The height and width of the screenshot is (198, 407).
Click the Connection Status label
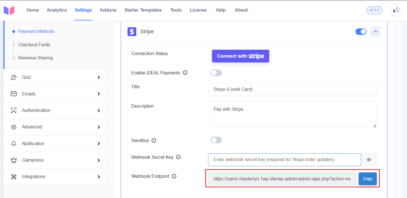click(x=150, y=53)
